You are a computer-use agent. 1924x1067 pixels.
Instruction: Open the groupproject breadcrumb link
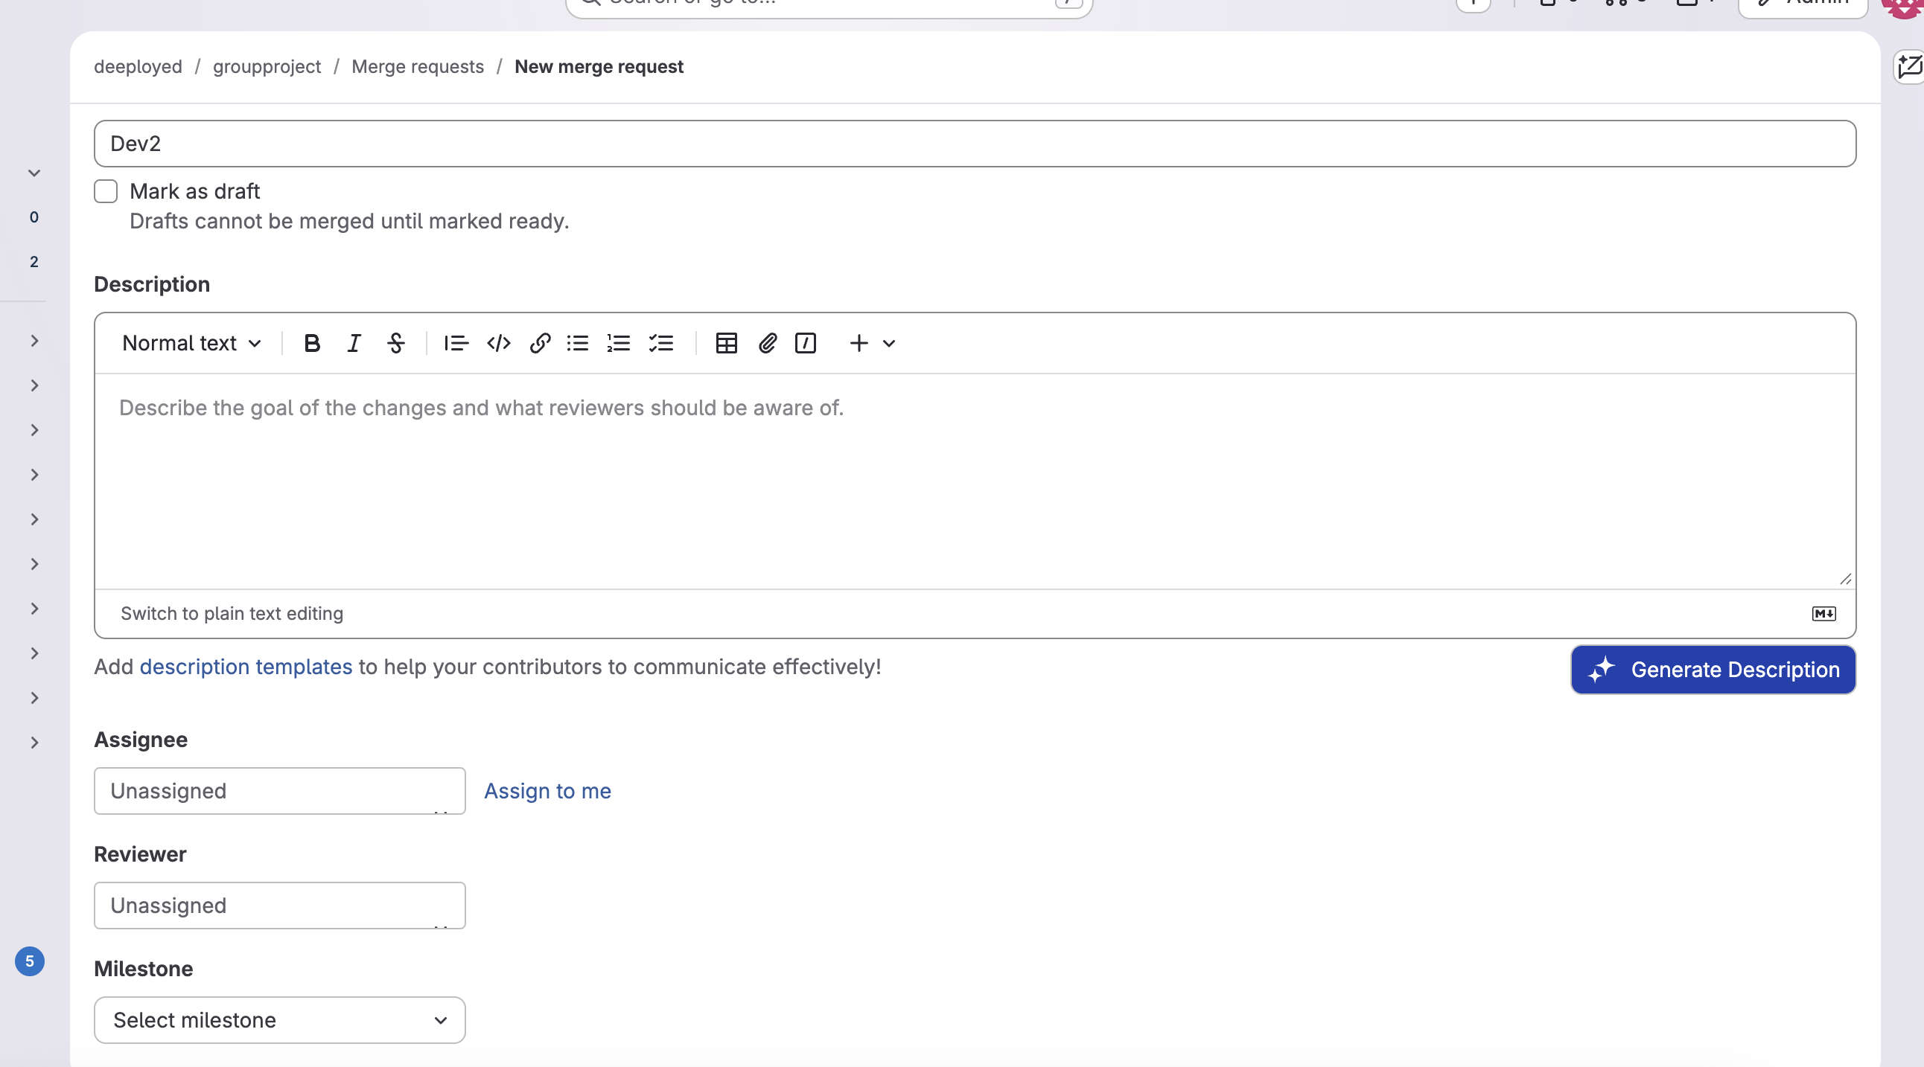pos(266,66)
